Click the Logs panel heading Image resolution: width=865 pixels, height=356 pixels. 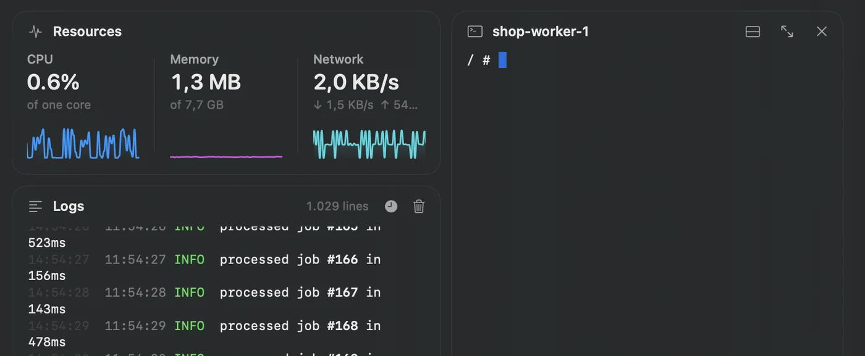point(69,206)
